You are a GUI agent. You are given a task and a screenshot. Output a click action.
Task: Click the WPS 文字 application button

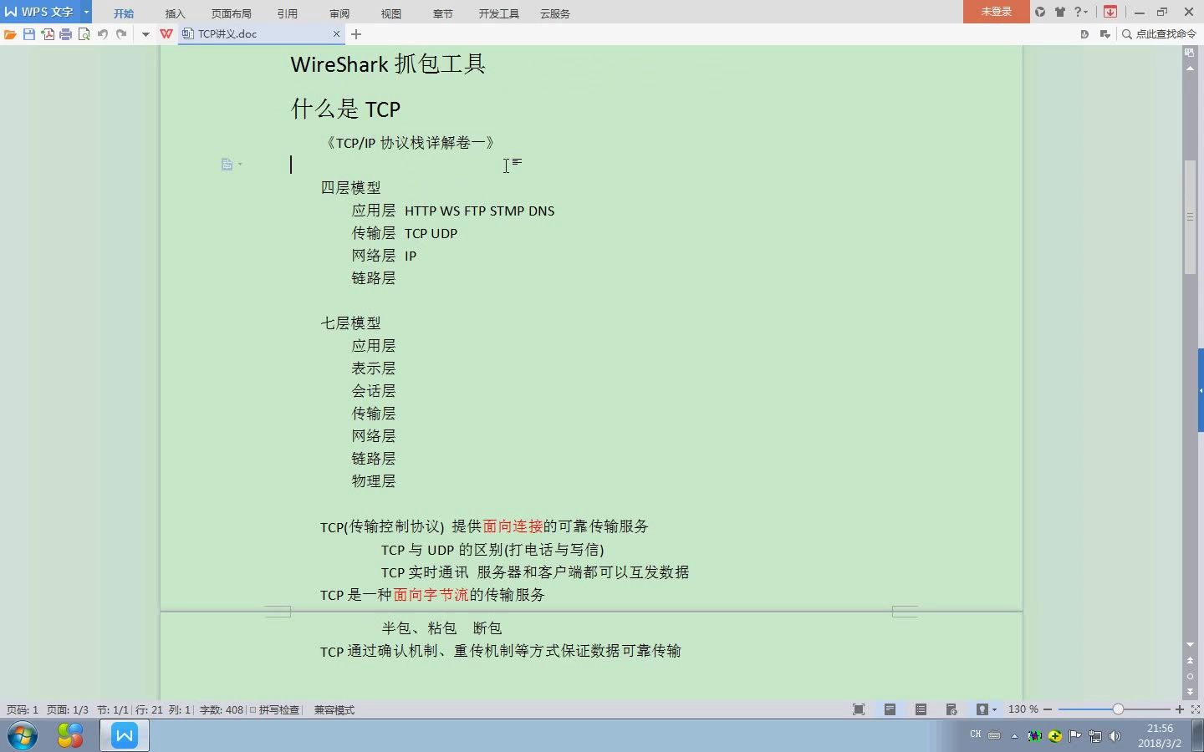40,12
